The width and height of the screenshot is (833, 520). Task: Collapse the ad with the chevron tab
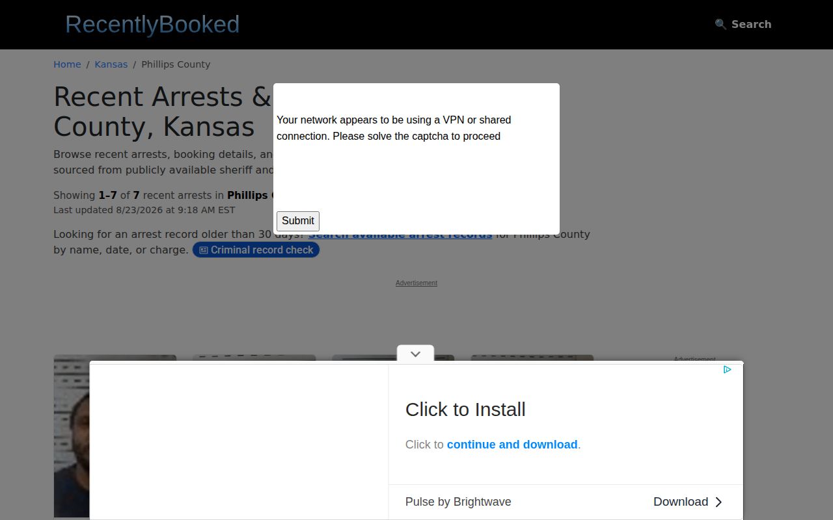click(x=415, y=354)
